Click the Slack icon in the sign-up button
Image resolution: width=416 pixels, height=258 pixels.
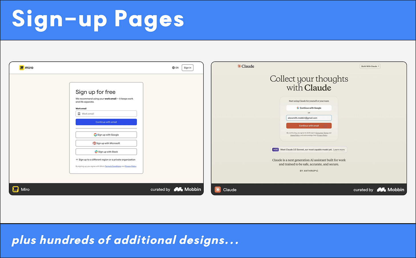pos(96,152)
